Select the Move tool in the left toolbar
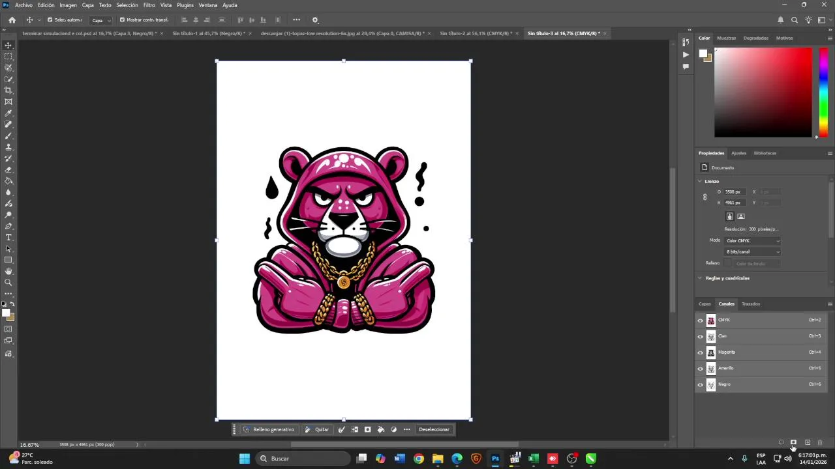 click(8, 45)
